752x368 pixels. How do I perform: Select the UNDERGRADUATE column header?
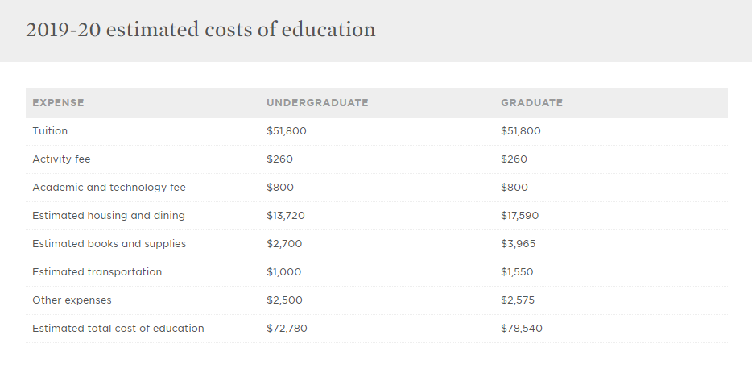pos(317,103)
